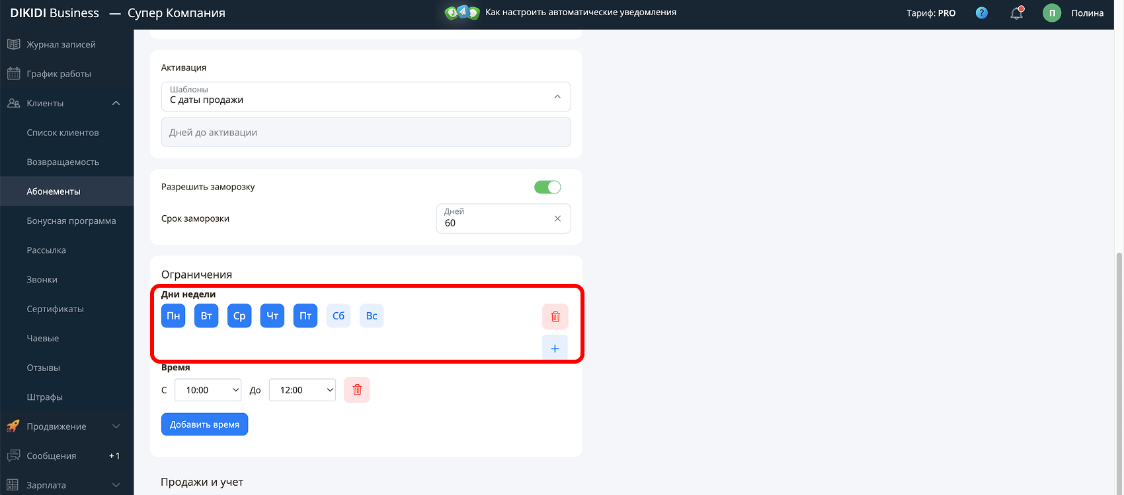Click the Сообщения chat icon
Viewport: 1124px width, 495px height.
(13, 455)
